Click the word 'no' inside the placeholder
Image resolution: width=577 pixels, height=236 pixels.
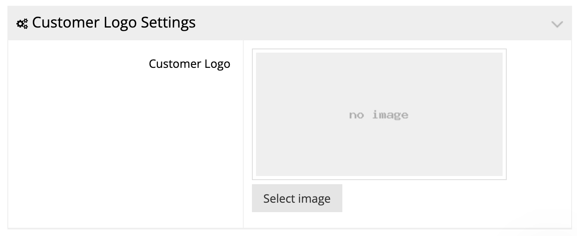tap(356, 115)
